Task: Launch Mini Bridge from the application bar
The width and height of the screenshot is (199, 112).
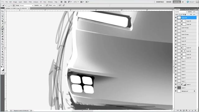Action: pos(65,2)
